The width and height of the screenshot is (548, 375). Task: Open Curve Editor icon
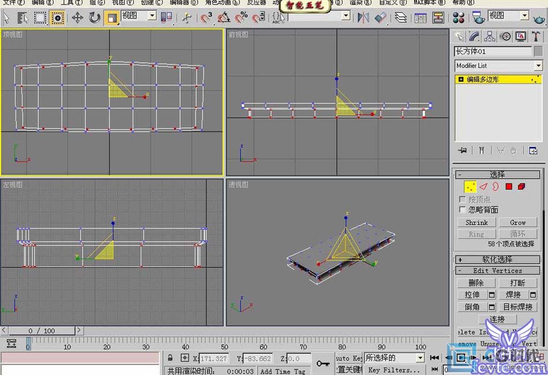tap(421, 17)
